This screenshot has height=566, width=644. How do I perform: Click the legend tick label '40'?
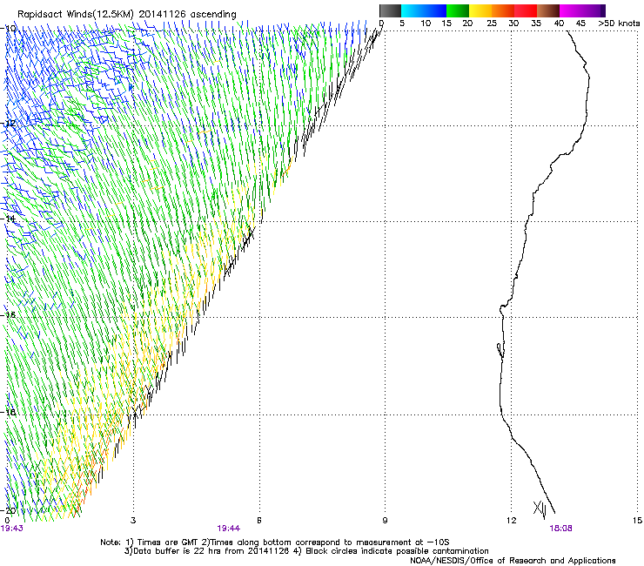(559, 24)
